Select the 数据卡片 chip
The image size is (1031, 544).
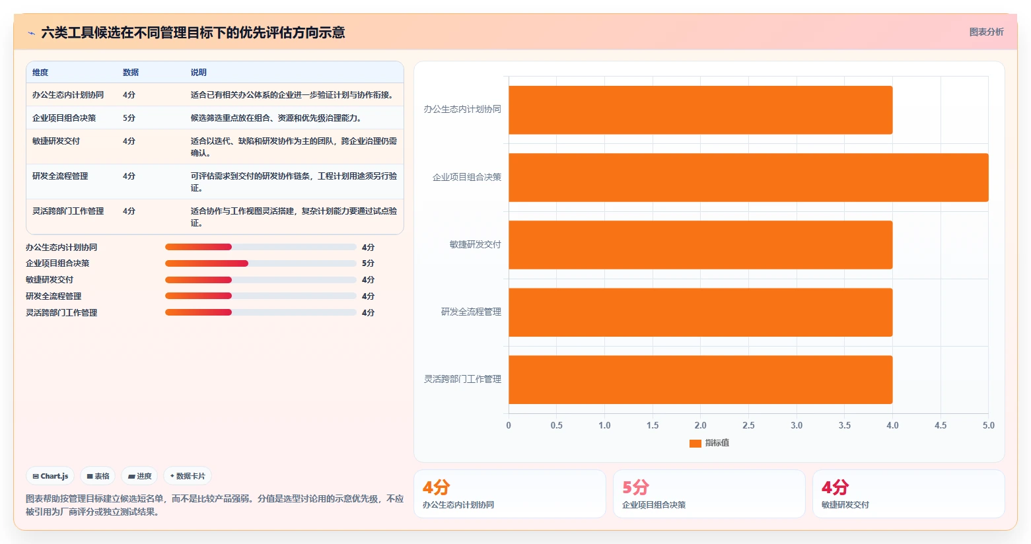tap(188, 476)
